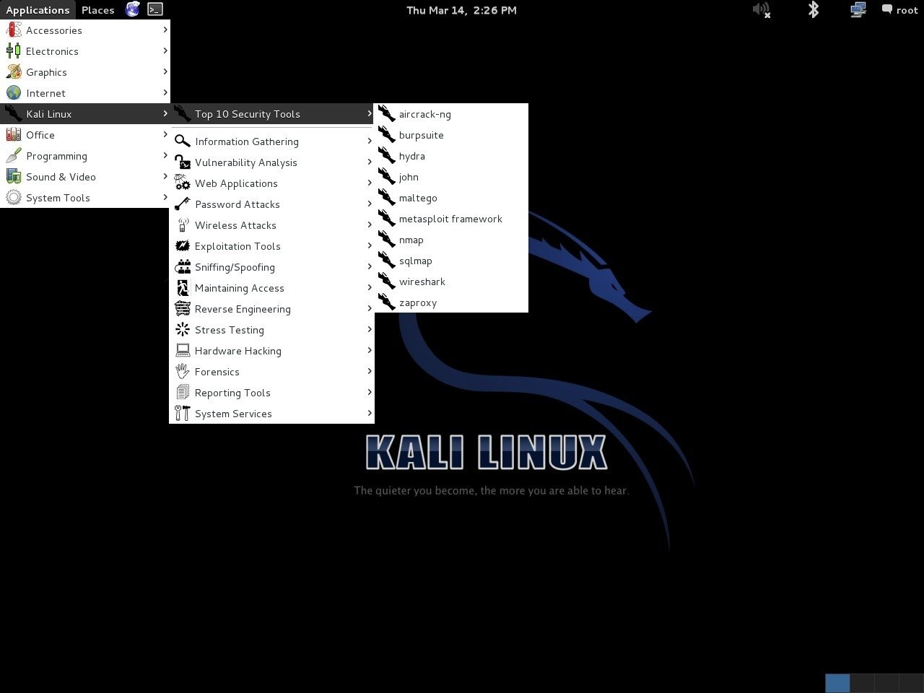Launch burpsuite from the submenu

452,135
